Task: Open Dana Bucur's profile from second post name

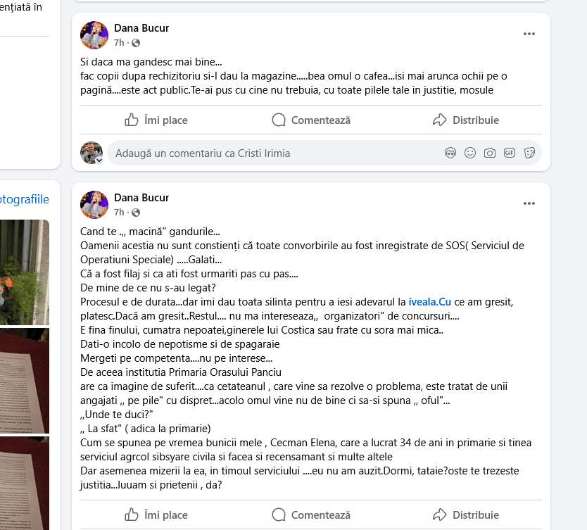Action: point(141,198)
